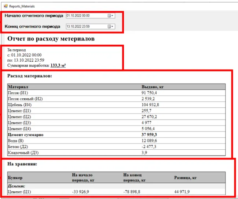The width and height of the screenshot is (238, 199).
Task: Select 'Цемент (Ц1)' in the materials table
Action: click(116, 111)
